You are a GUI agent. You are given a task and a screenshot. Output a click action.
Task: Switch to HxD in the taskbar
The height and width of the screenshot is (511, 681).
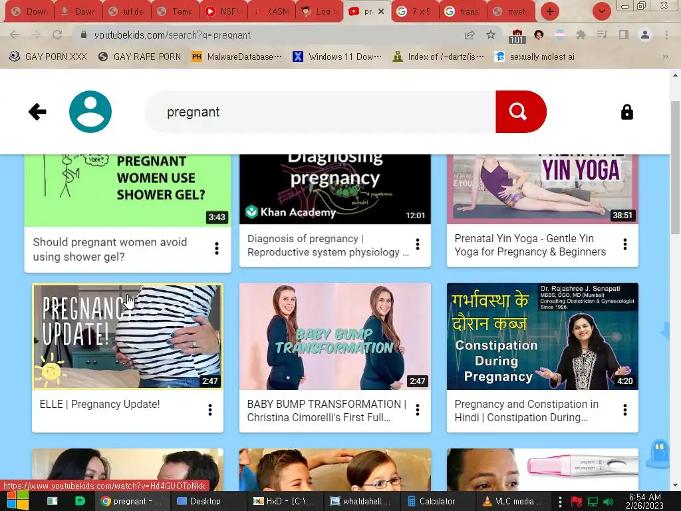point(283,501)
